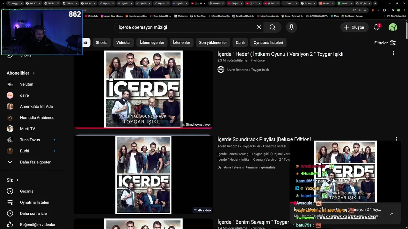Select the İzlenenler filter chip
The width and height of the screenshot is (408, 229).
point(182,43)
